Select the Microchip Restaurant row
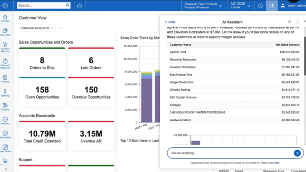The width and height of the screenshot is (306, 172). click(x=235, y=60)
